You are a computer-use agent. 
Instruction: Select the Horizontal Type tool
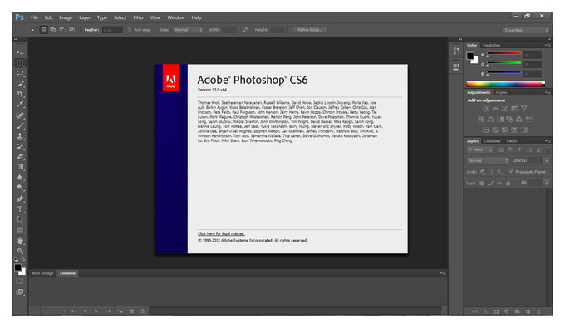(20, 209)
